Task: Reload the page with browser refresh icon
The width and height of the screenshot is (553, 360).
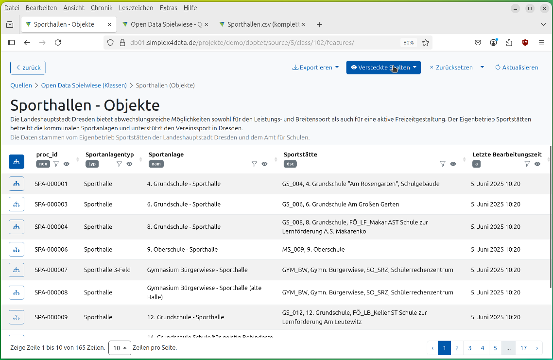Action: [x=58, y=42]
